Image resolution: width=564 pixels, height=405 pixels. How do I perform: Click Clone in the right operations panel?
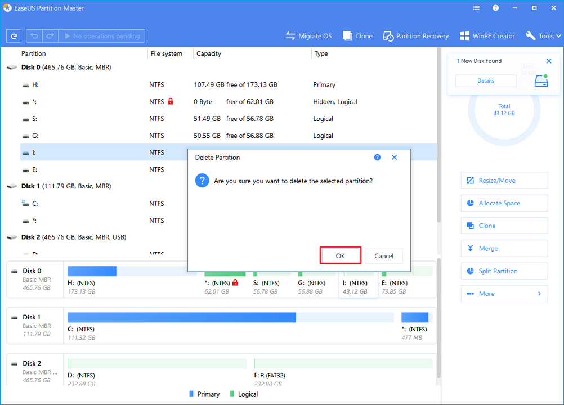[x=504, y=226]
